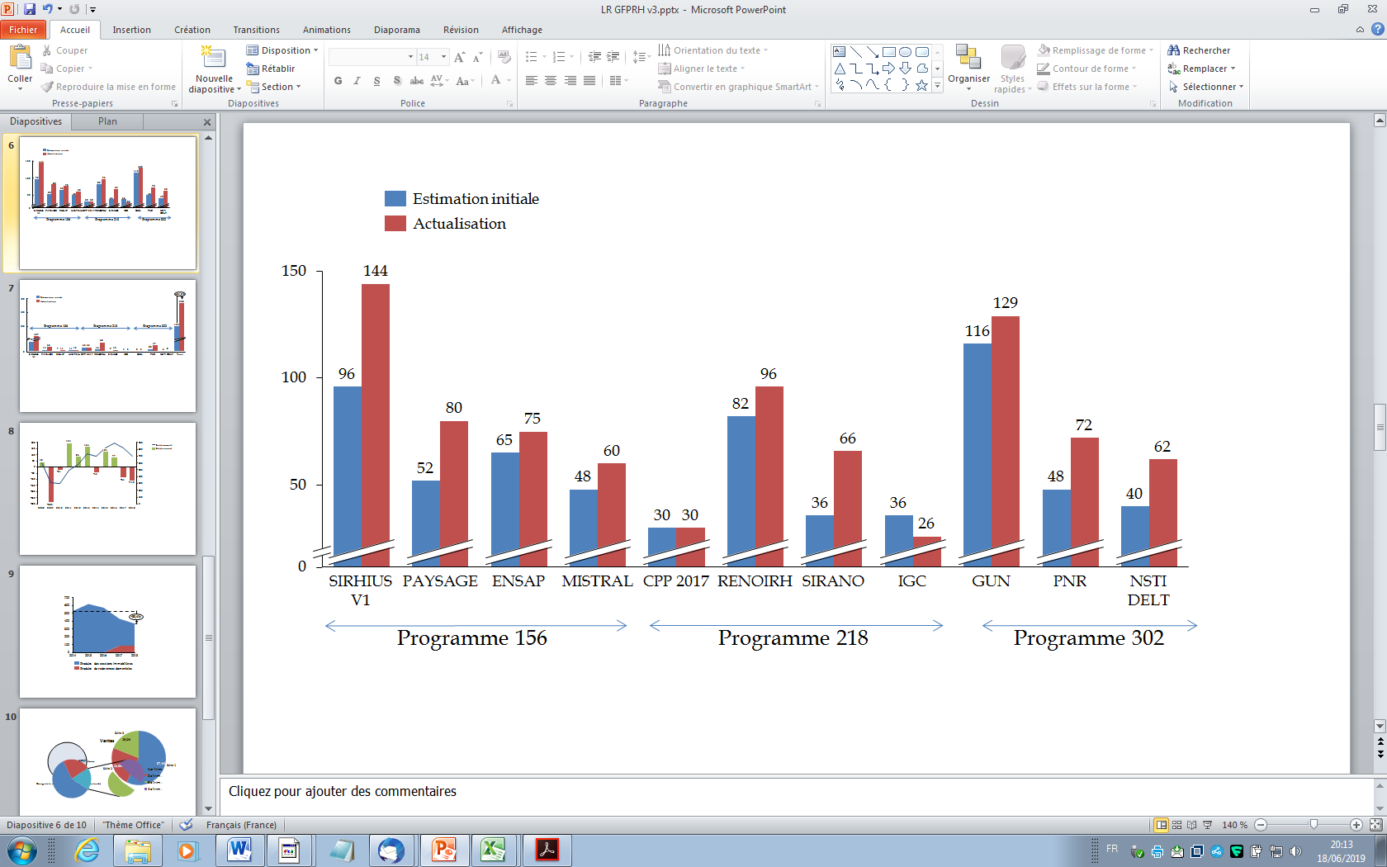Screen dimensions: 1387x867
Task: Click the Rechercher binoculars button
Action: click(x=1199, y=50)
